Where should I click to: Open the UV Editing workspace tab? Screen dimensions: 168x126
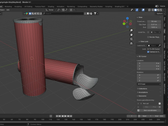pyautogui.click(x=28, y=7)
